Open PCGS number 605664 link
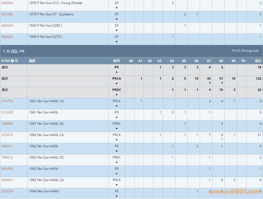Screen dimensions: 263x199 (7, 3)
